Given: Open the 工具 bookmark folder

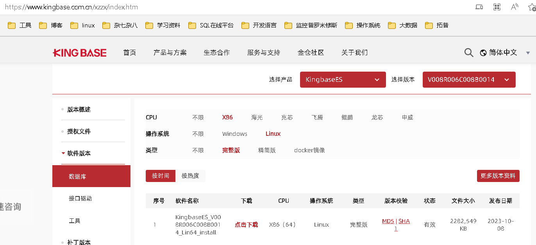Looking at the screenshot, I should pos(20,25).
